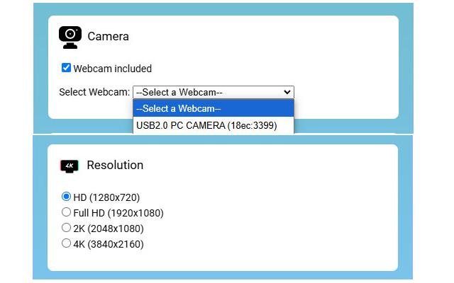This screenshot has height=283, width=454.
Task: Click the webcam camera icon
Action: (70, 36)
